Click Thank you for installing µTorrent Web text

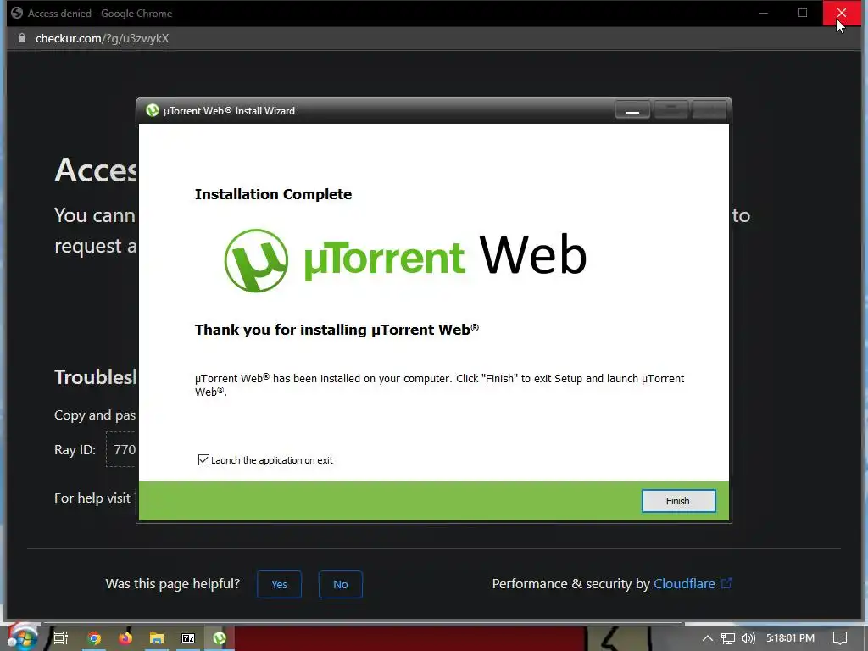337,330
